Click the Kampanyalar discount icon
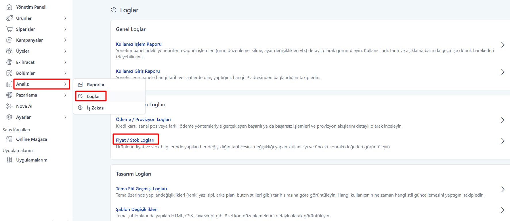Viewport: 510px width, 221px height. pyautogui.click(x=9, y=40)
